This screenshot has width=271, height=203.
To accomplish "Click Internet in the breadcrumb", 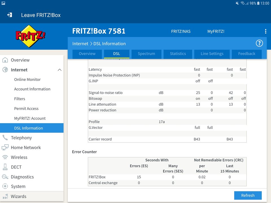I will [80, 44].
